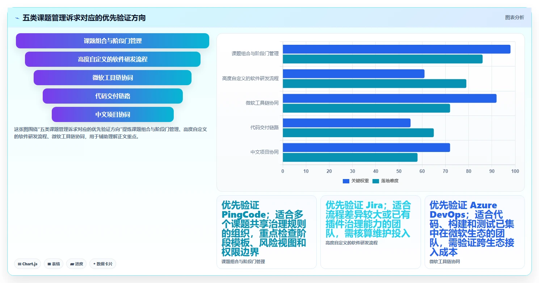The image size is (539, 283).
Task: Click 落地难度 bar for 代码交付链路
Action: (358, 132)
